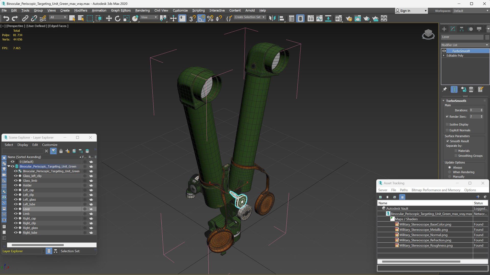
Task: Click the Undo arrow icon
Action: pos(6,18)
